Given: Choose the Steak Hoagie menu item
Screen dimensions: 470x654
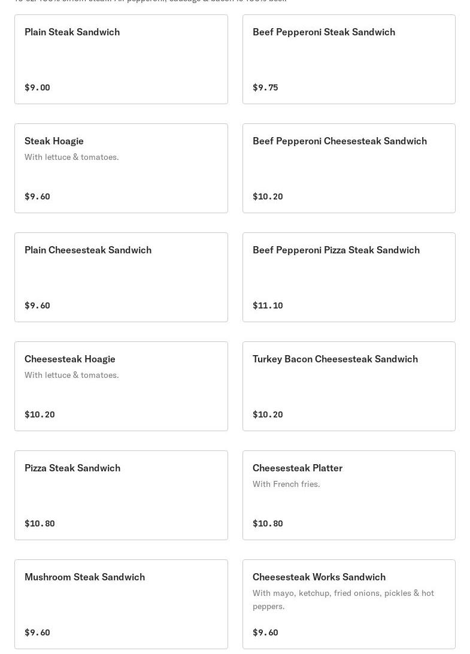Looking at the screenshot, I should coord(54,141).
